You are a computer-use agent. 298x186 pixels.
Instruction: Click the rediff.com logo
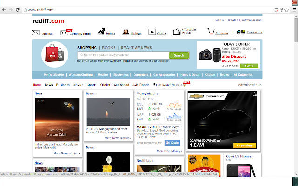pyautogui.click(x=48, y=21)
